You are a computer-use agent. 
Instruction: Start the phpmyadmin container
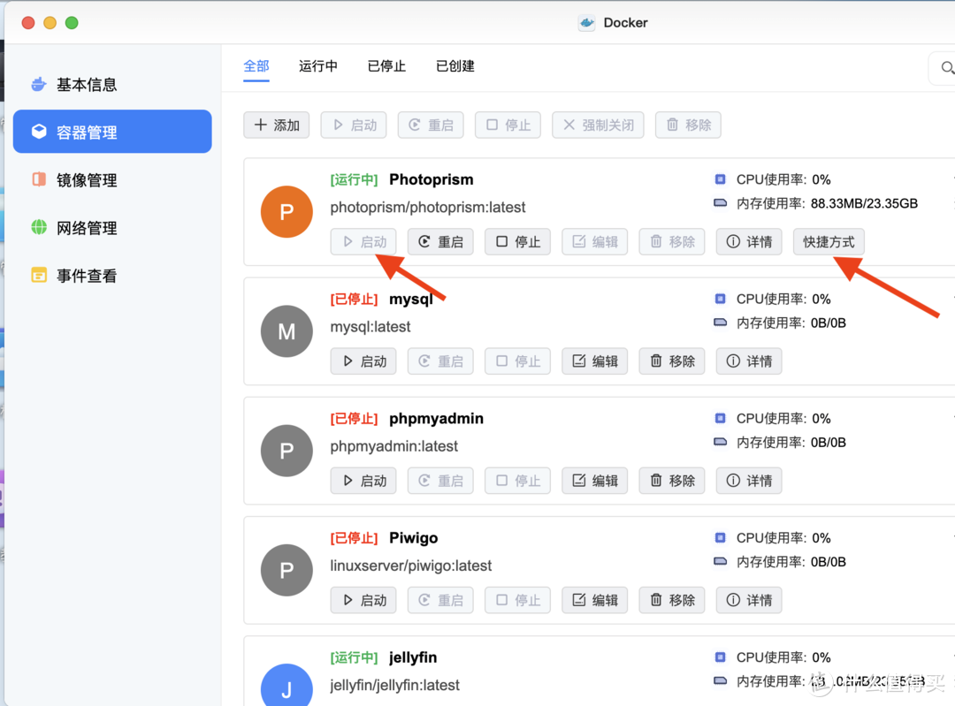[363, 480]
